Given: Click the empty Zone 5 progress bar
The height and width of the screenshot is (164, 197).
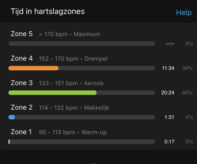Looking at the screenshot, I should [82, 44].
